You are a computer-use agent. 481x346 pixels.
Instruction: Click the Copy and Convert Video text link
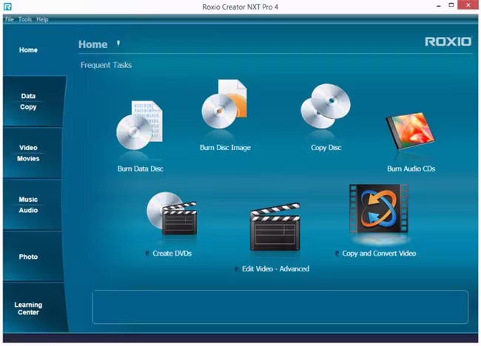379,254
